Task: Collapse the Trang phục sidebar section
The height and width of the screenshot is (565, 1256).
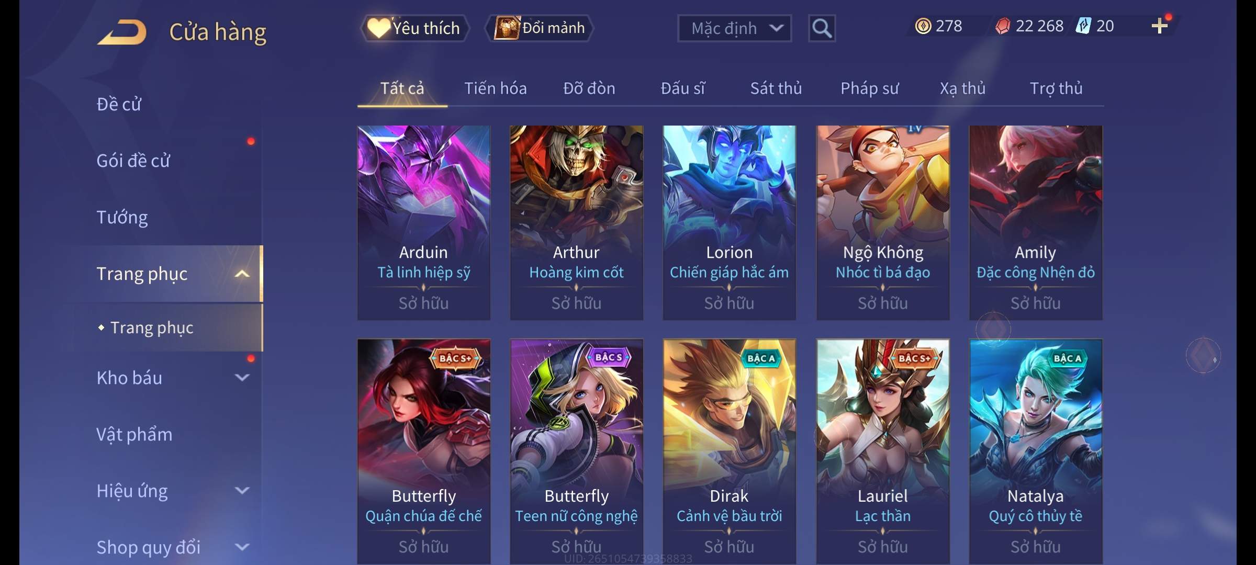Action: pyautogui.click(x=242, y=274)
